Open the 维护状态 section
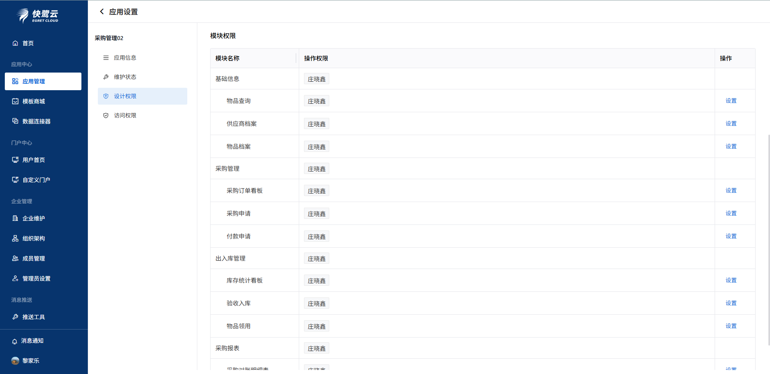 [125, 77]
